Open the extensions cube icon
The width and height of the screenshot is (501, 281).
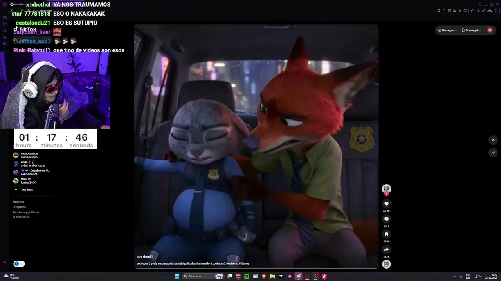tap(473, 11)
